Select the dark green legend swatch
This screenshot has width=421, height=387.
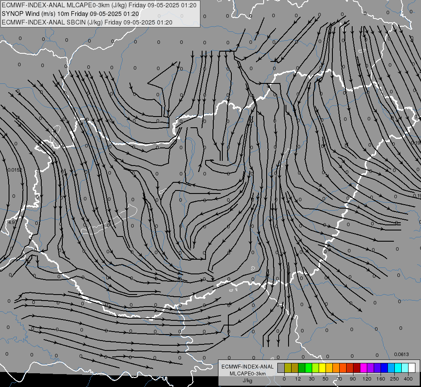[x=302, y=368]
